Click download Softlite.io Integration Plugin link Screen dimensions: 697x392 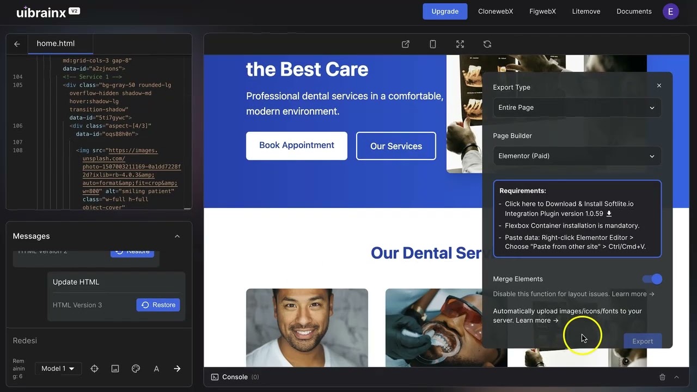(x=569, y=209)
